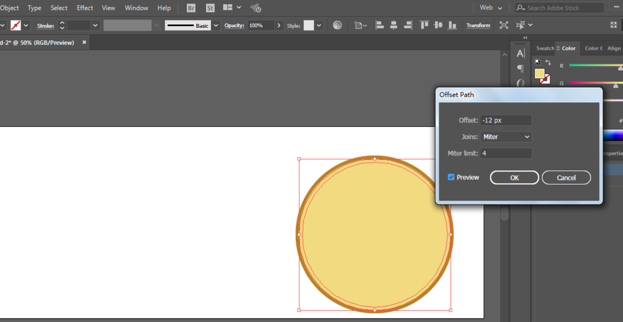Open the Effect menu
Screen dimensions: 623x322
click(x=85, y=8)
